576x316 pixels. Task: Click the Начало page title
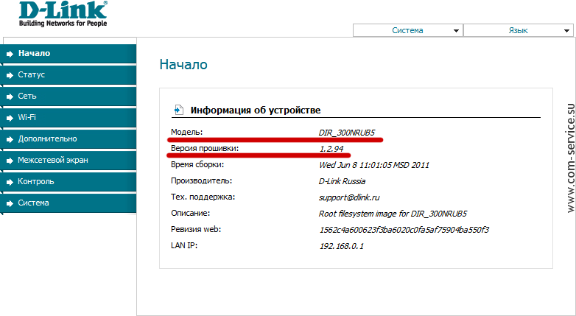click(183, 65)
